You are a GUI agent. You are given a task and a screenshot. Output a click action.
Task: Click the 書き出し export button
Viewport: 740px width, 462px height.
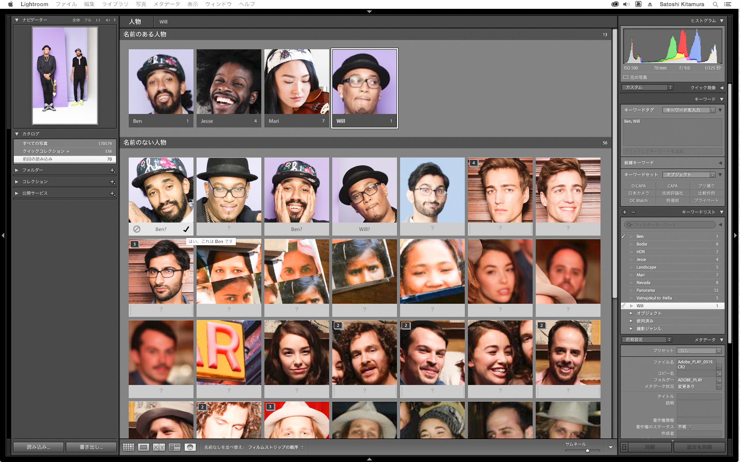(x=91, y=447)
